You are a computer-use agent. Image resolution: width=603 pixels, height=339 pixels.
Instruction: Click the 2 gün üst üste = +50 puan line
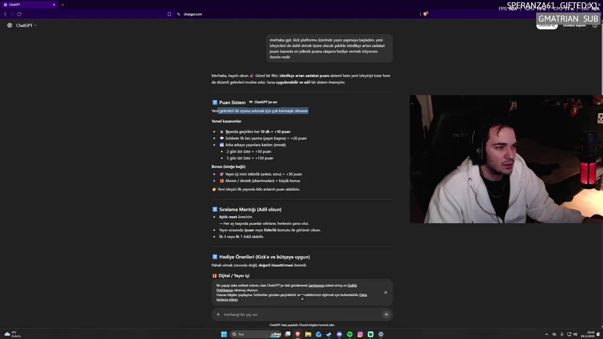tap(249, 151)
